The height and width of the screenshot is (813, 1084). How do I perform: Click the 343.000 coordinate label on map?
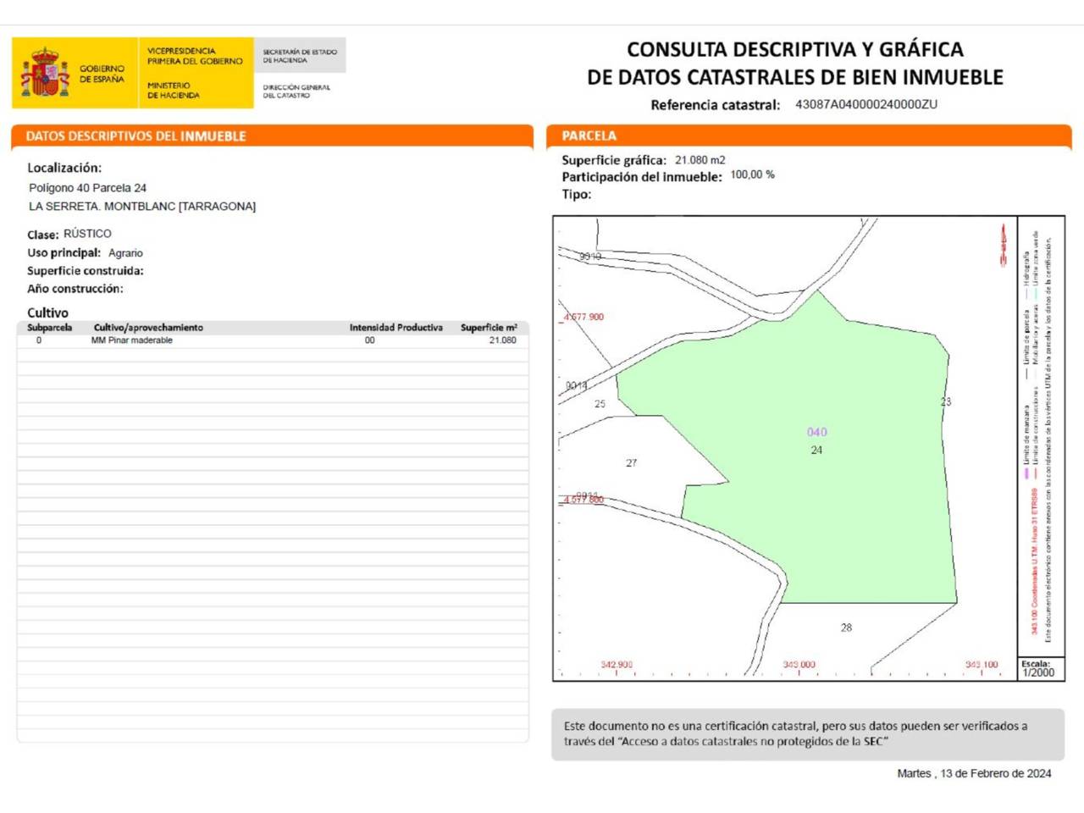[x=799, y=665]
